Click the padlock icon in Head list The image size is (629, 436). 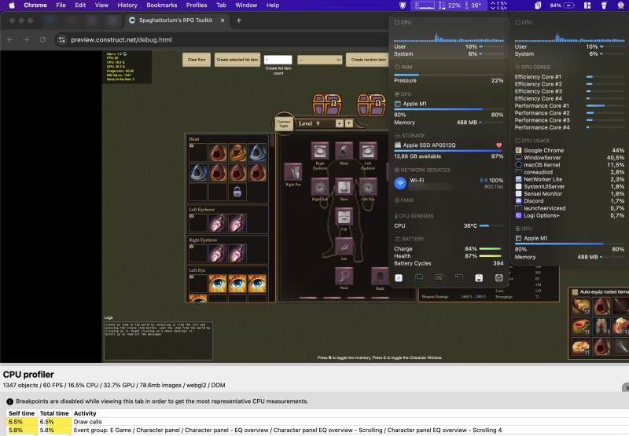tap(234, 191)
